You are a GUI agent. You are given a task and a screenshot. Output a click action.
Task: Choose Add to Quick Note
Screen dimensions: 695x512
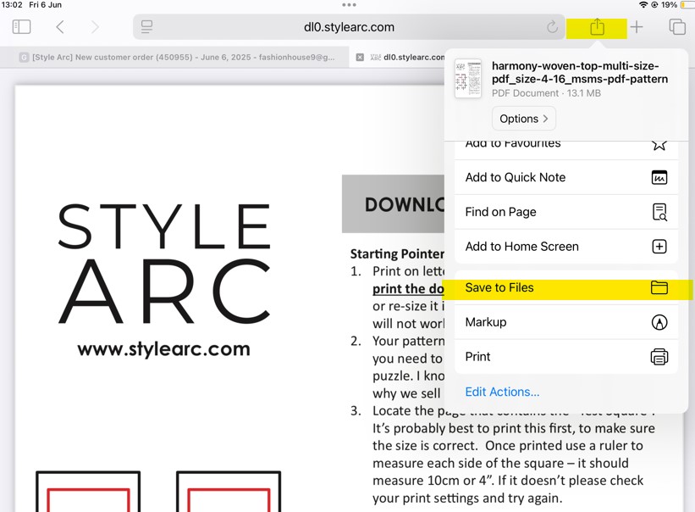(x=566, y=177)
